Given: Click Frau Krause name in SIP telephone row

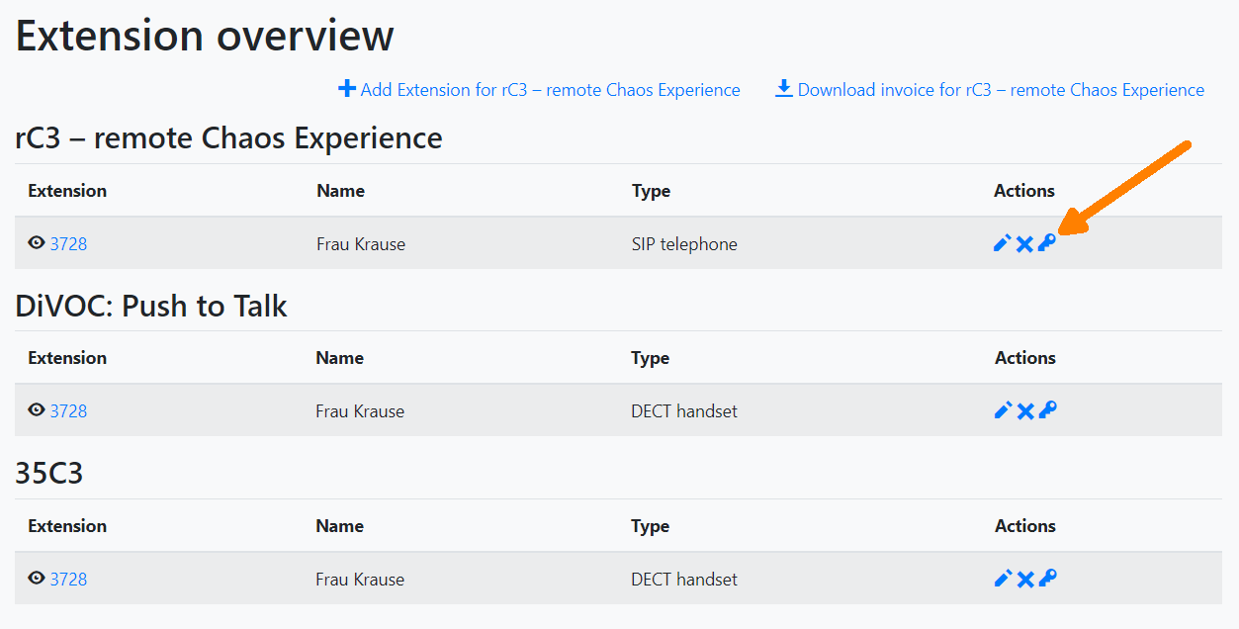Looking at the screenshot, I should click(361, 244).
